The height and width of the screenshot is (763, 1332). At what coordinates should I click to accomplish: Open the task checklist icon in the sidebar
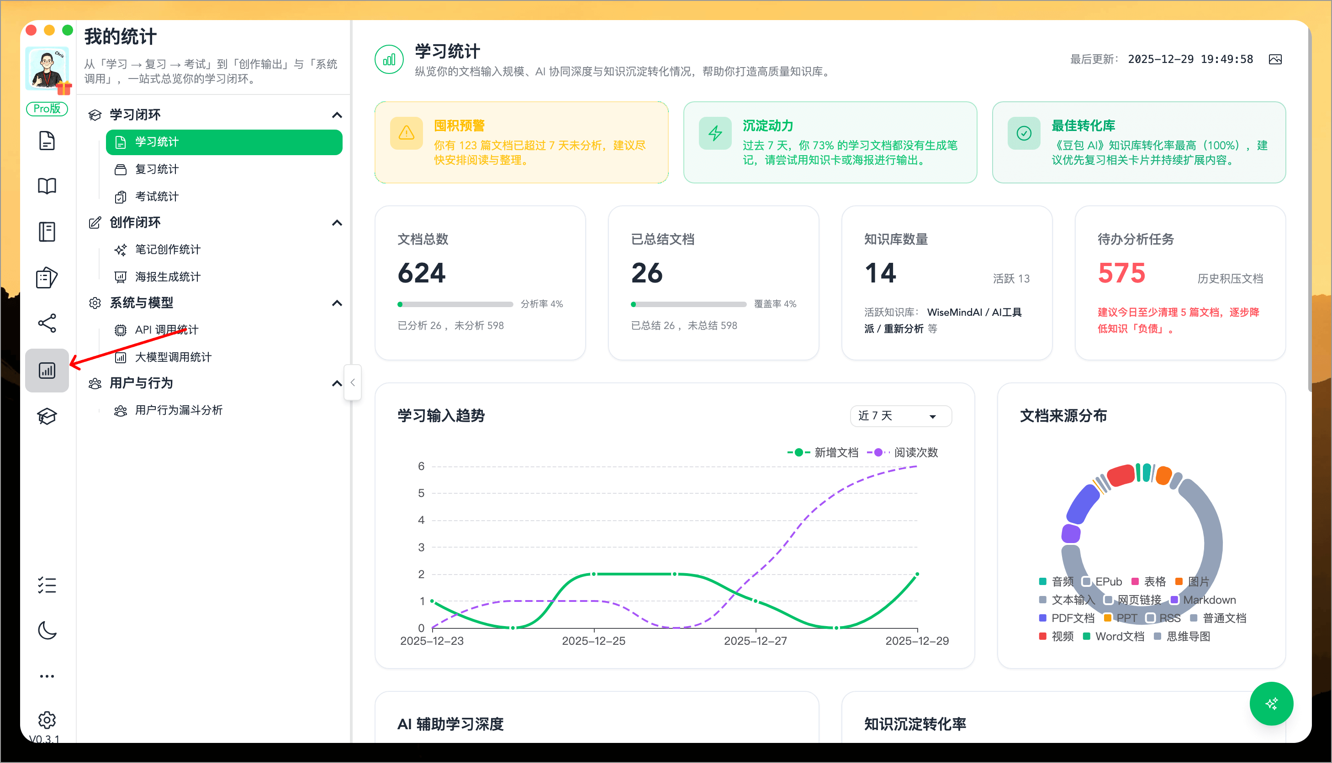click(x=47, y=585)
